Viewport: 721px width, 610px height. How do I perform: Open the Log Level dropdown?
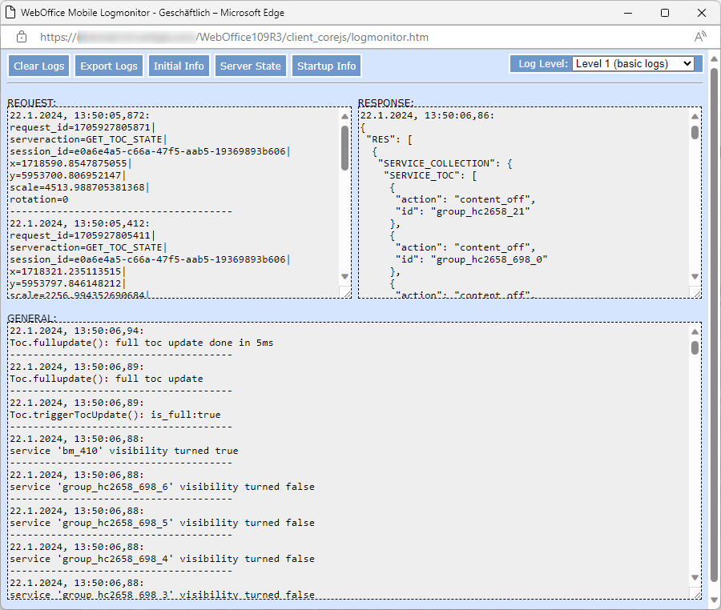(x=633, y=64)
